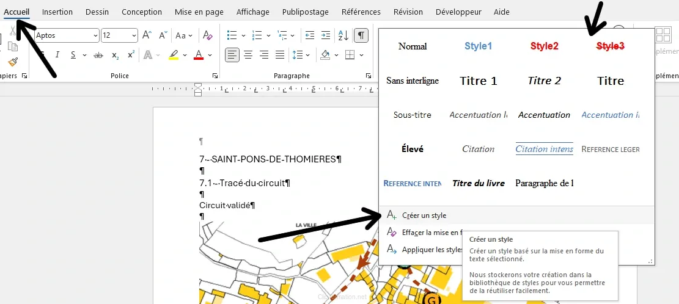Click the multilevel list icon
This screenshot has height=304, width=679.
pos(282,35)
